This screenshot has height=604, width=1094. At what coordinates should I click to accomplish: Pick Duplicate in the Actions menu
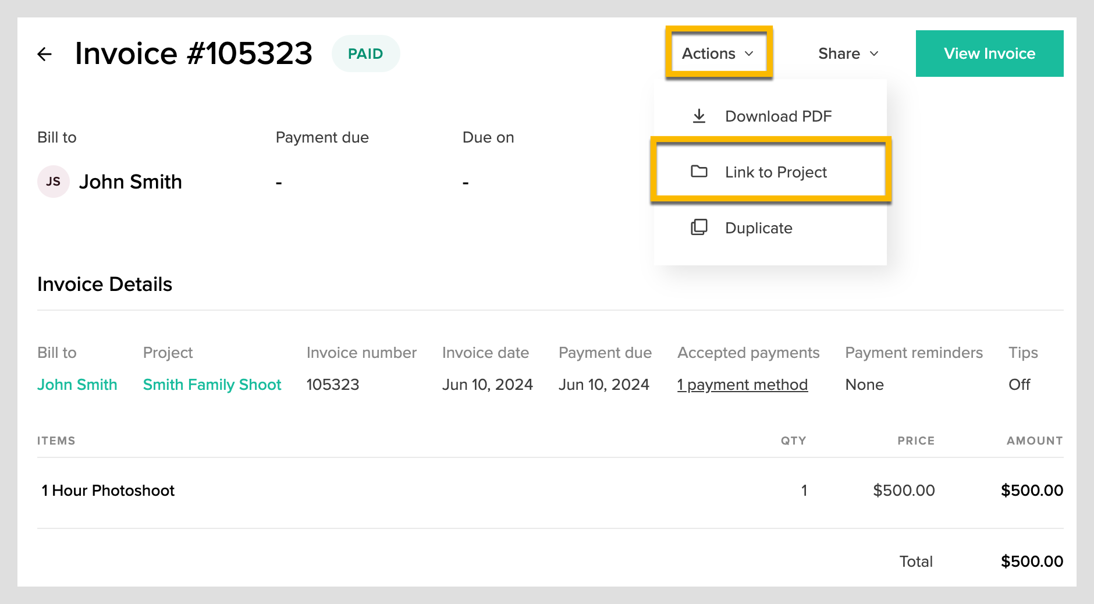758,228
